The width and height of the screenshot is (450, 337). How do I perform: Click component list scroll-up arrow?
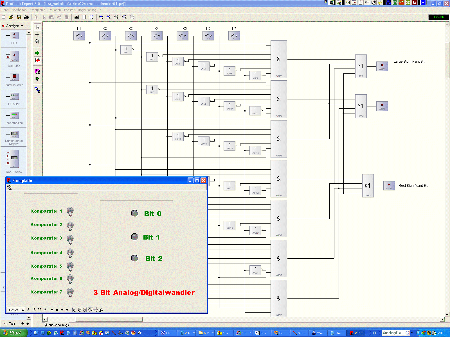(x=29, y=33)
